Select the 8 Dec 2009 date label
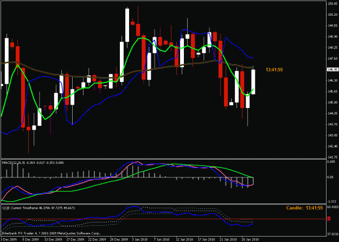 (x=31, y=240)
